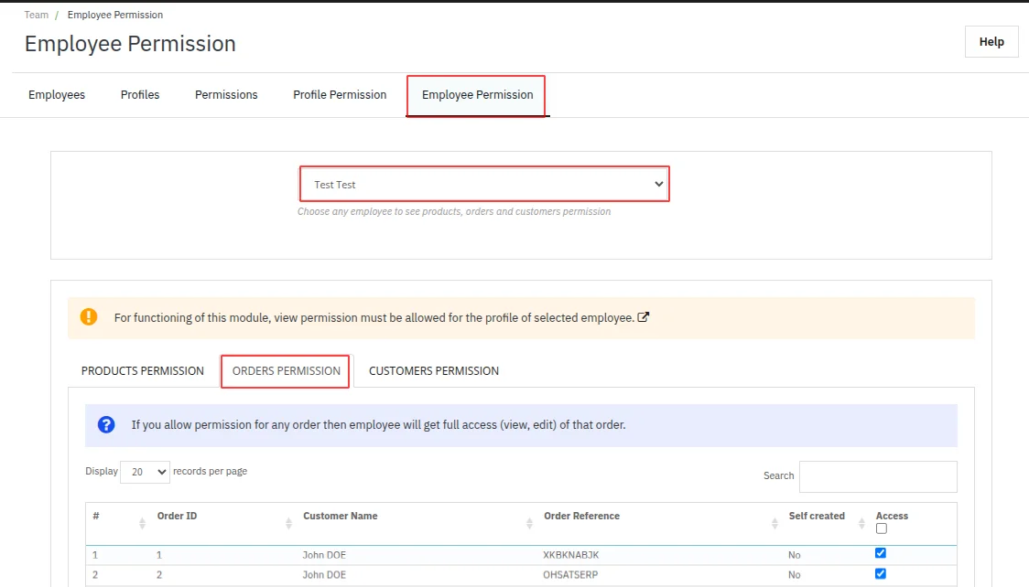Open the records per page dropdown

click(145, 472)
